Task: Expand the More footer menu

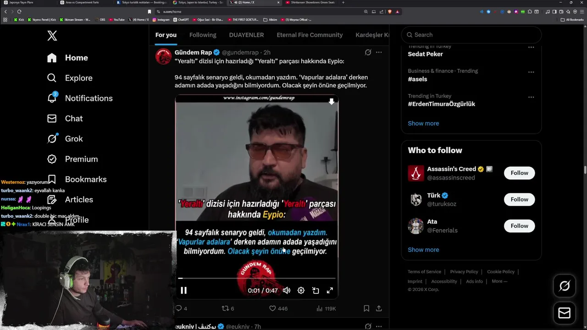Action: tap(499, 281)
